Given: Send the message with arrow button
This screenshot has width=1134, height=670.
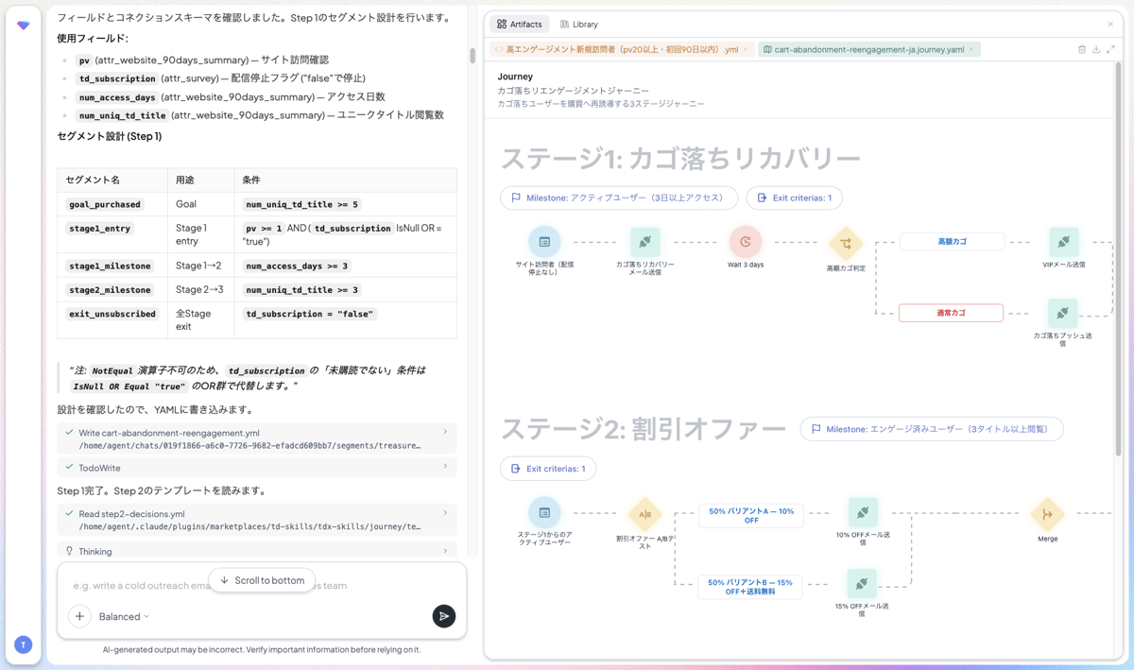Looking at the screenshot, I should click(443, 616).
